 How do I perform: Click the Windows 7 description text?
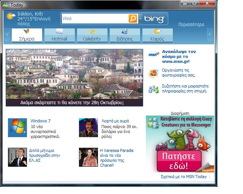pos(45,131)
